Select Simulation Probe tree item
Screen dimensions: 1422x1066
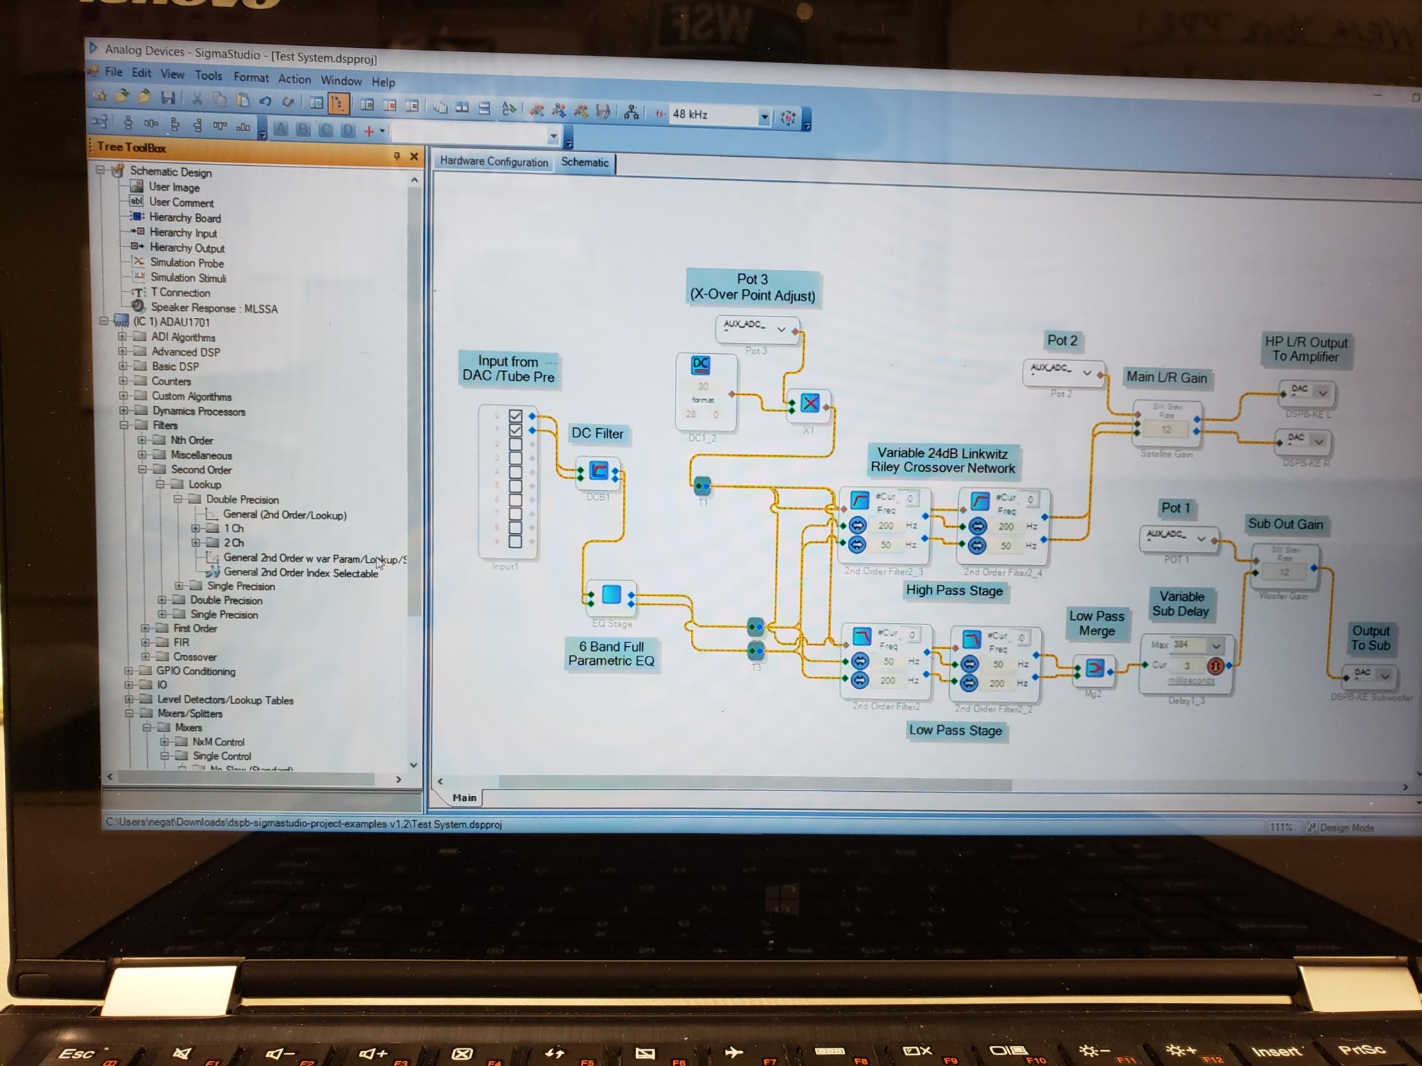click(x=187, y=263)
